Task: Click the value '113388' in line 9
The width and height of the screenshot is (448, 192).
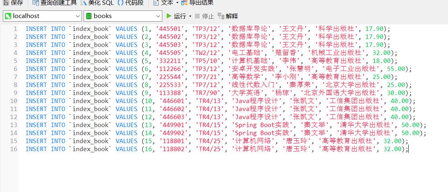Action: [x=170, y=93]
